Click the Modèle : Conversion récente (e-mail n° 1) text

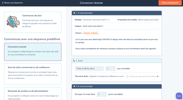92,20
